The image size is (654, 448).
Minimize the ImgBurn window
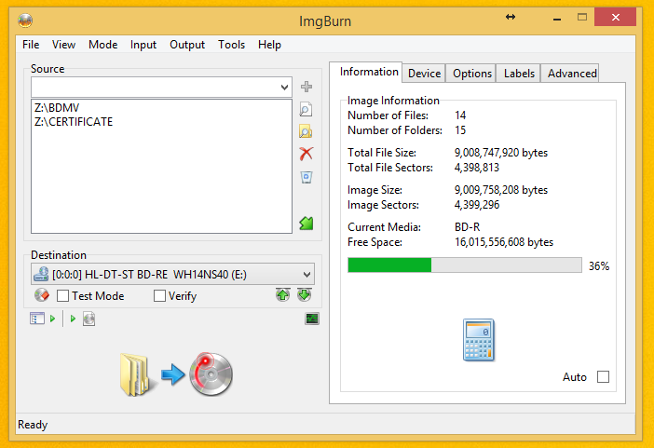click(x=557, y=18)
